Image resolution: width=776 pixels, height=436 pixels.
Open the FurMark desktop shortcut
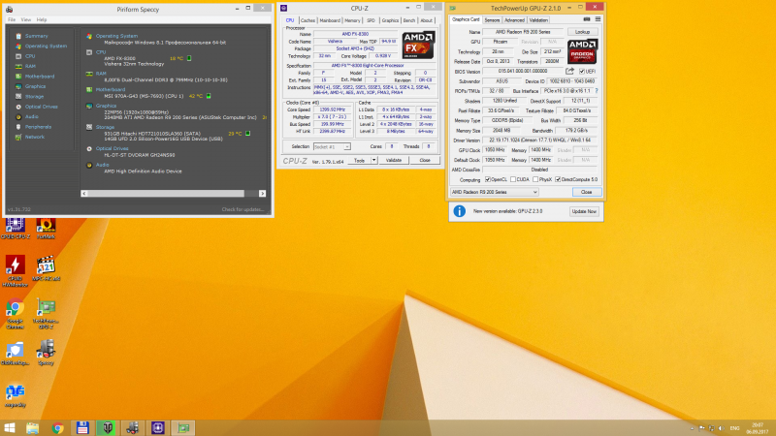(46, 229)
